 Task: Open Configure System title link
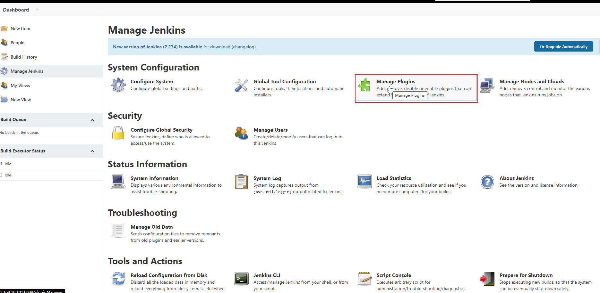152,81
